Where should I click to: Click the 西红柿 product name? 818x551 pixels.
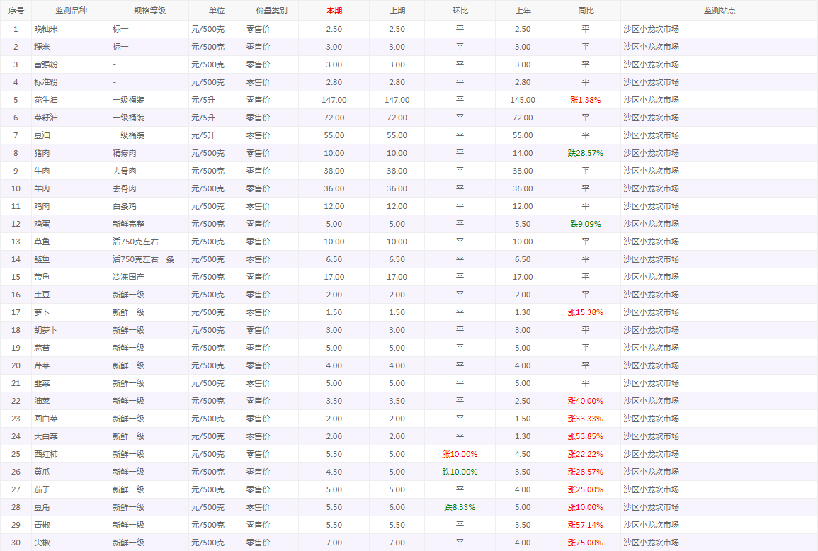(47, 454)
